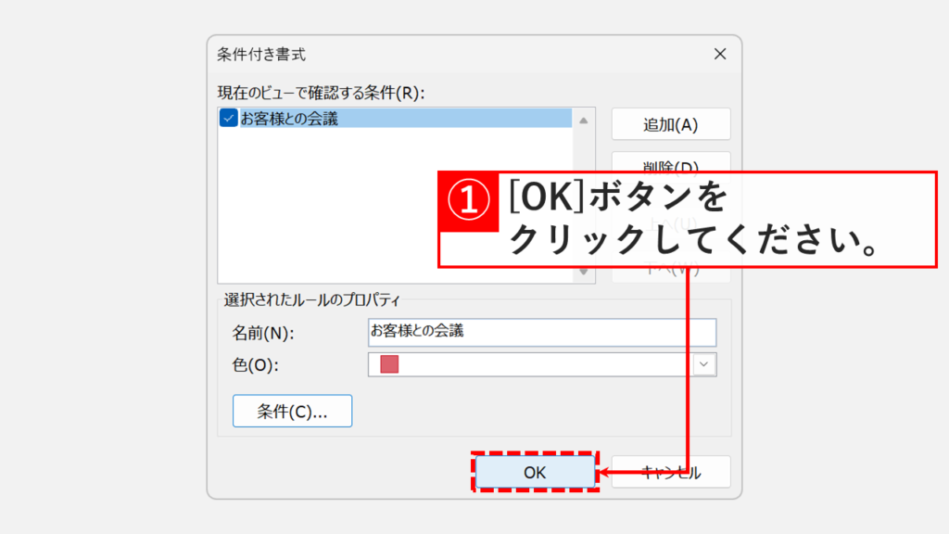The height and width of the screenshot is (534, 949).
Task: Open the 色(O) color dropdown arrow
Action: [704, 364]
